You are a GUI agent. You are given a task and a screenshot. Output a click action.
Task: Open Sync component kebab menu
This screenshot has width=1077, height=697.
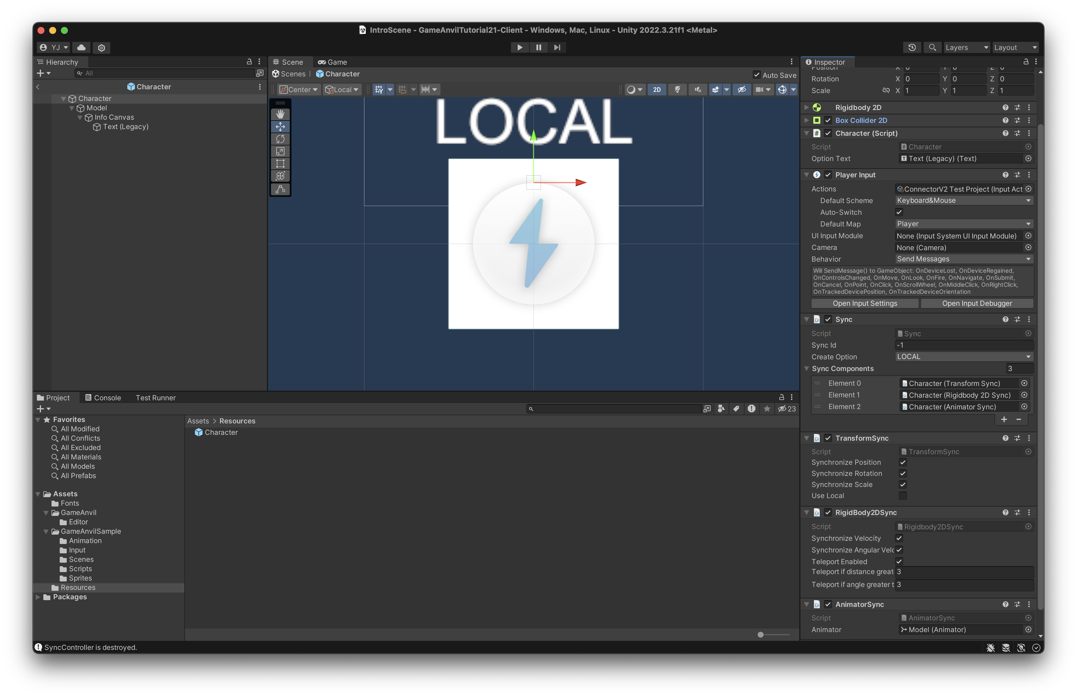point(1029,319)
